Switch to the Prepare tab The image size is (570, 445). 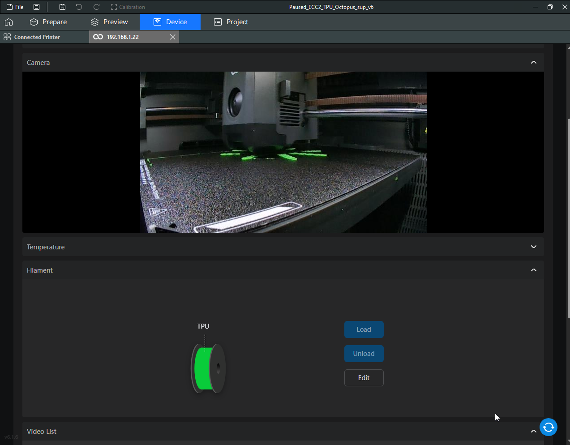48,22
